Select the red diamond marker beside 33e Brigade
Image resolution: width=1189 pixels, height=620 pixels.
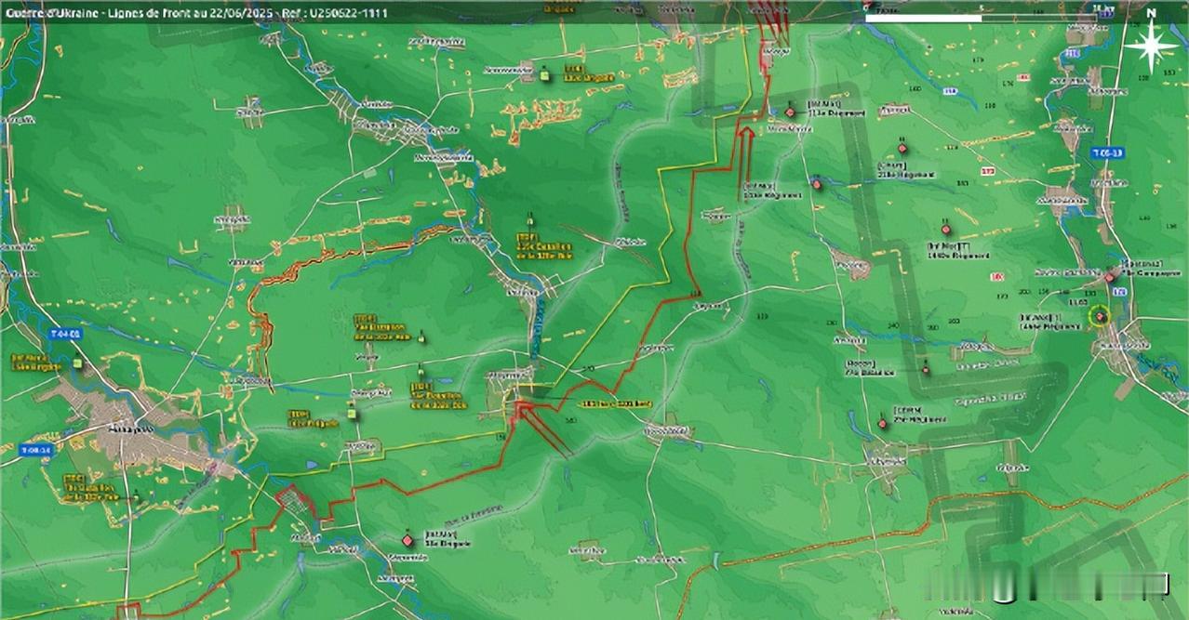click(407, 539)
